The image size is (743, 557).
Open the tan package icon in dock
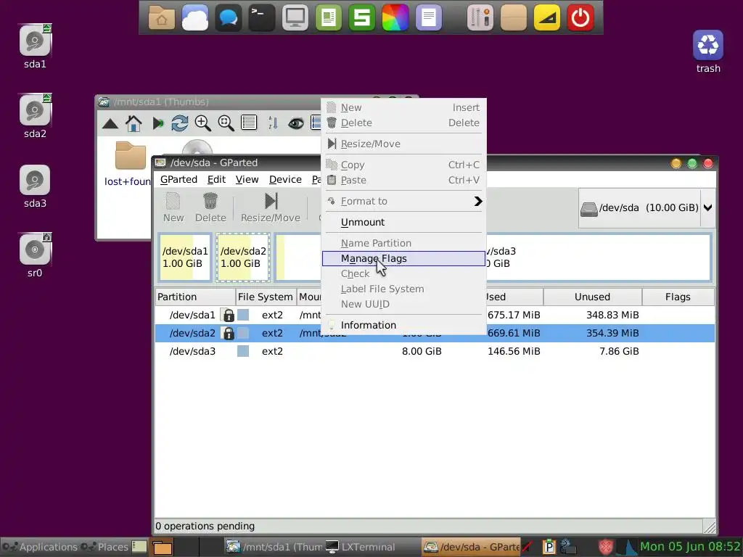pos(513,18)
